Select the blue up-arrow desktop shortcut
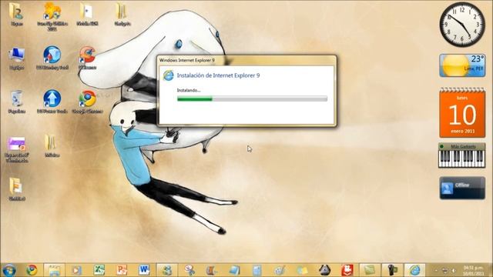Screen dimensions: 493x277 pyautogui.click(x=52, y=102)
